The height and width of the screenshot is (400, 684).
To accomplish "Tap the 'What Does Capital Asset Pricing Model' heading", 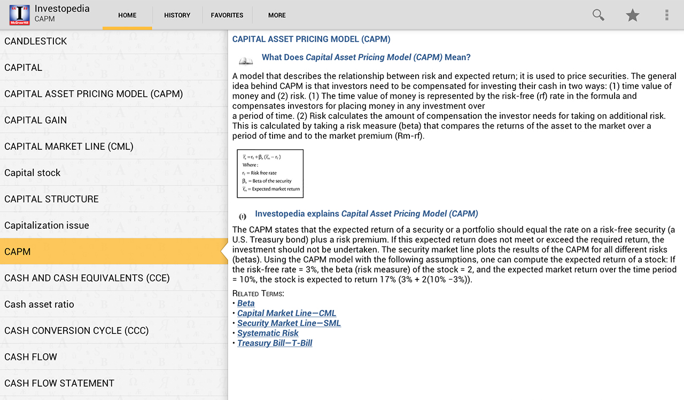I will click(366, 58).
